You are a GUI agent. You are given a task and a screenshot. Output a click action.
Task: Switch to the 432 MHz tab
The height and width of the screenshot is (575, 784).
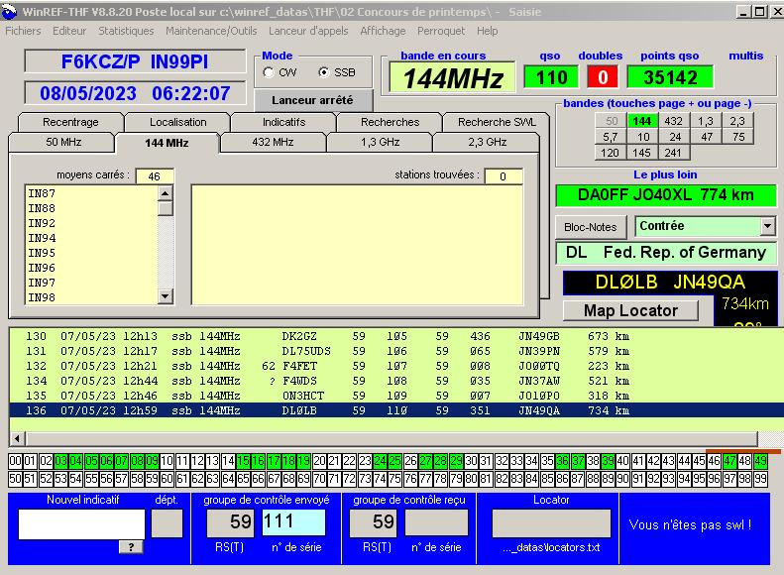pyautogui.click(x=273, y=142)
